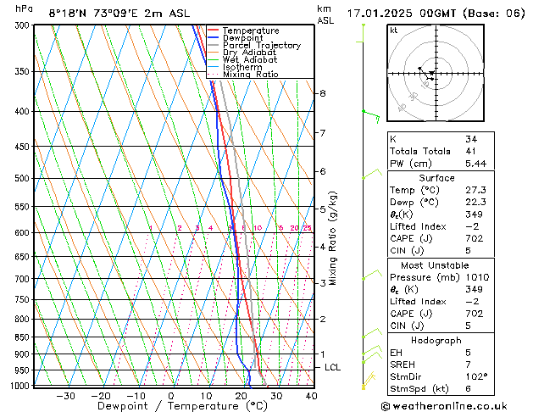Click the Pressure (mb) value 1010
This screenshot has width=533, height=412.
[477, 277]
